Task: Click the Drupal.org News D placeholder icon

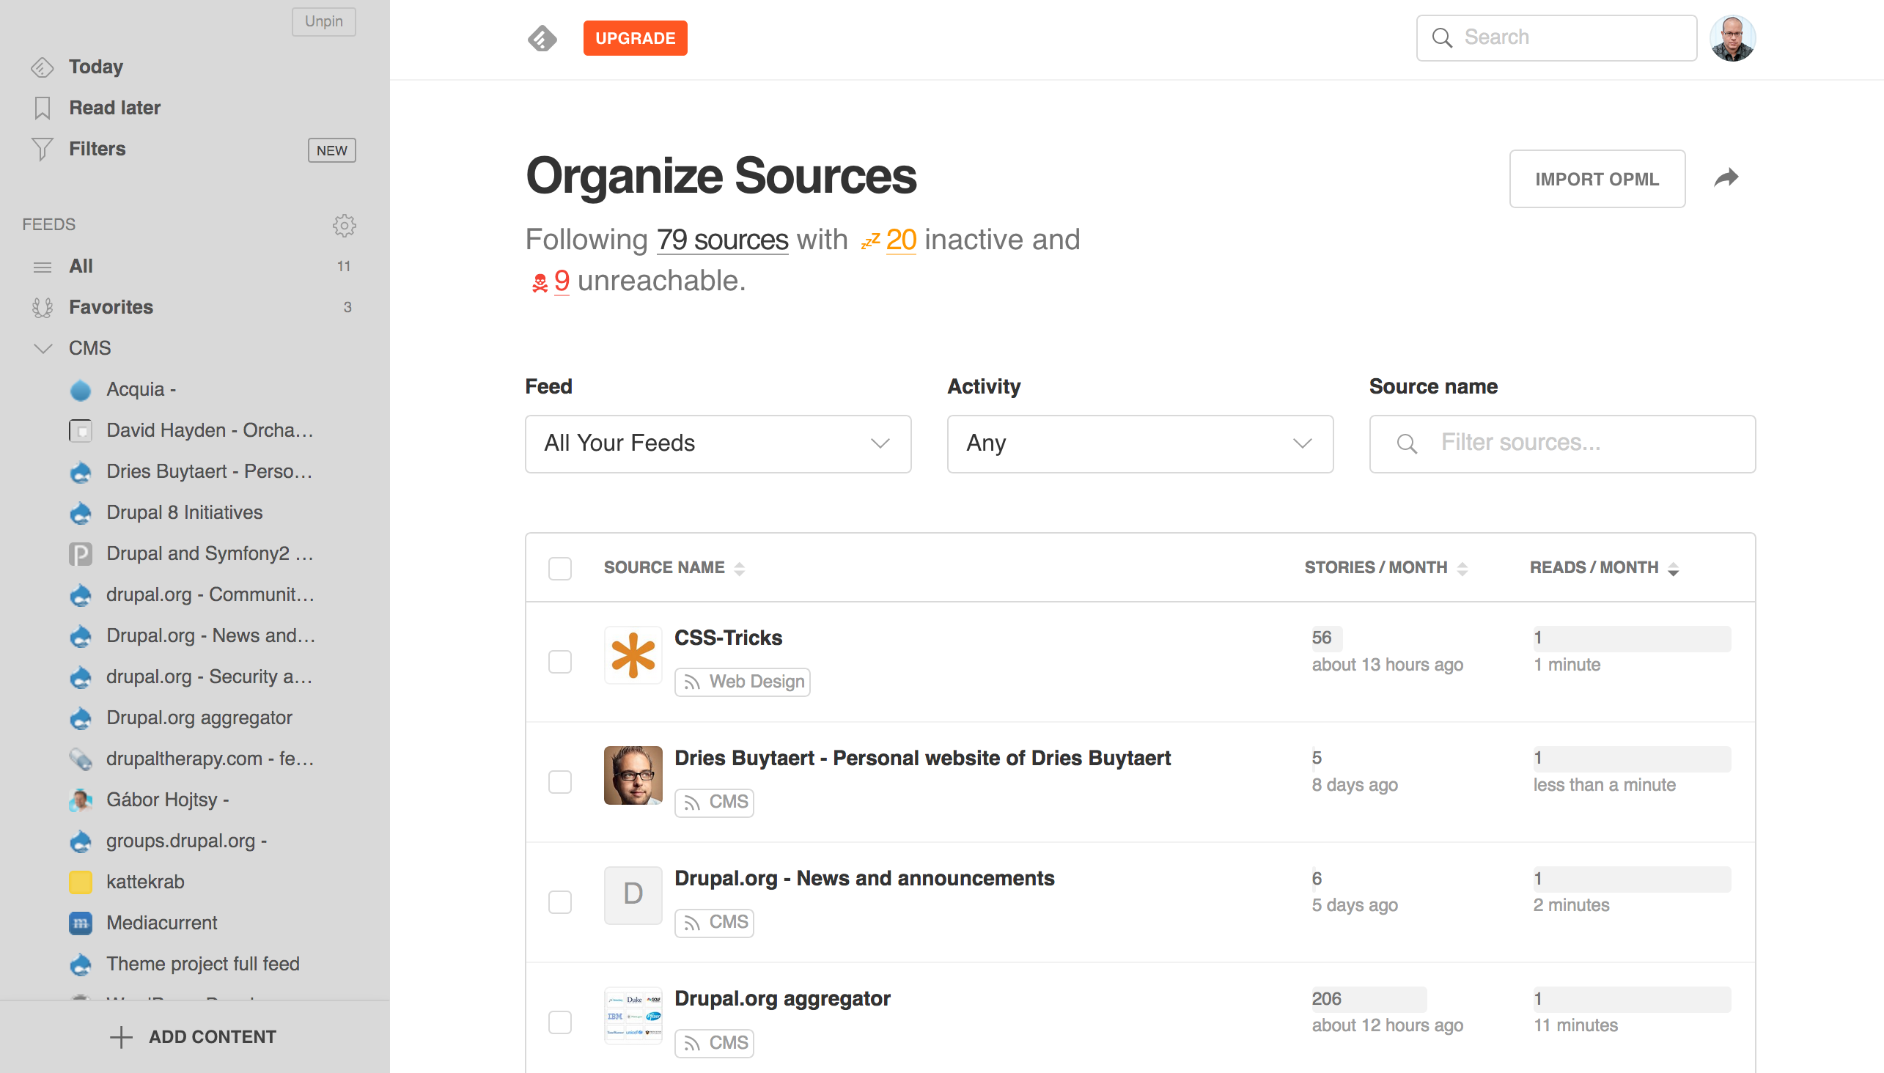Action: pos(633,896)
